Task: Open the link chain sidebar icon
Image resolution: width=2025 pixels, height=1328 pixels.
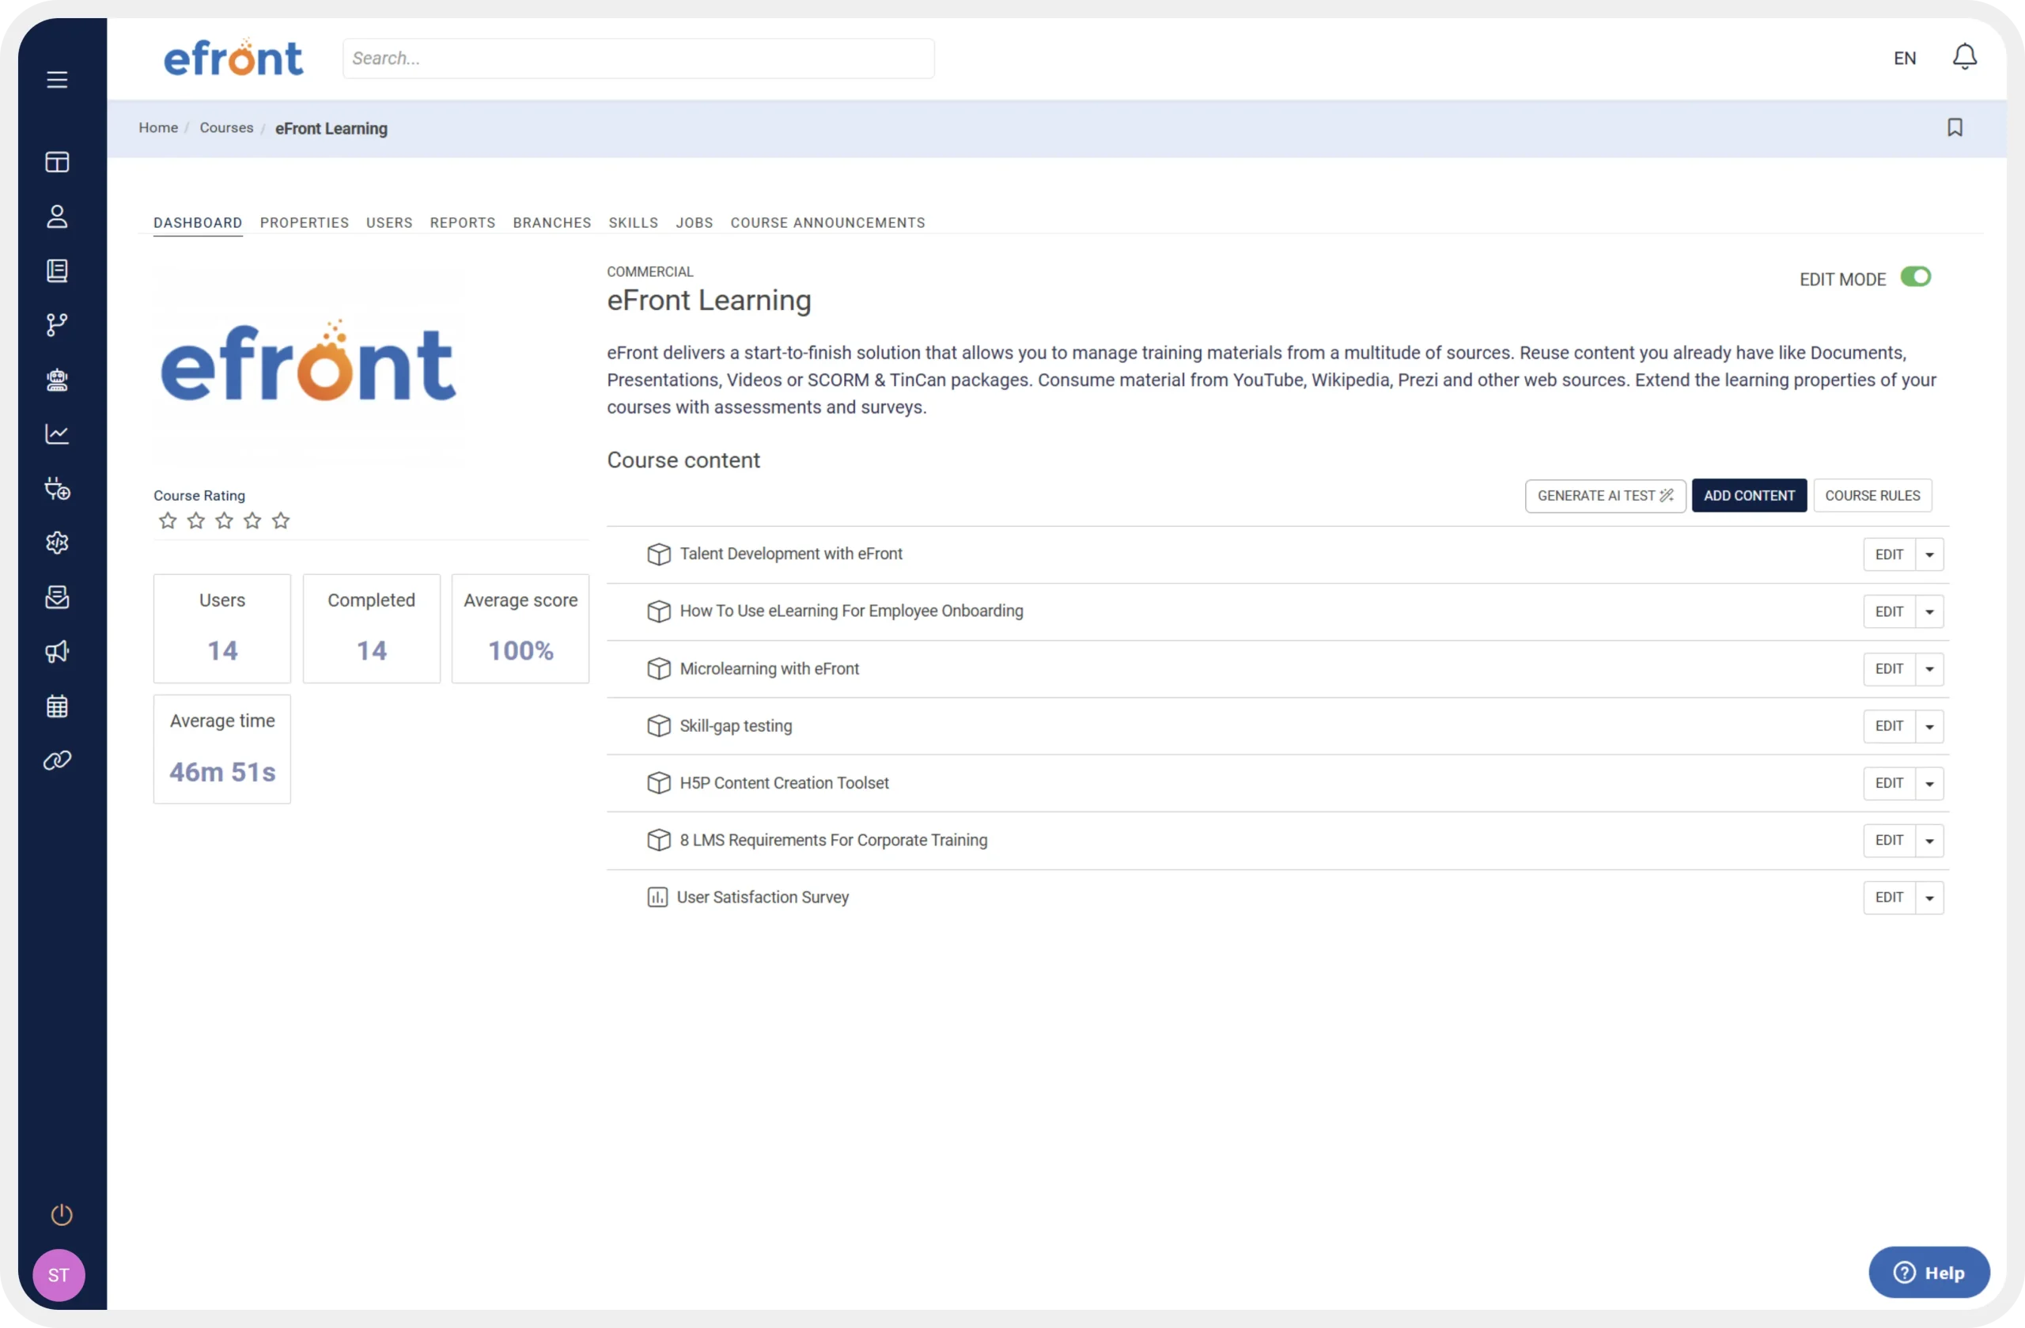Action: point(57,760)
